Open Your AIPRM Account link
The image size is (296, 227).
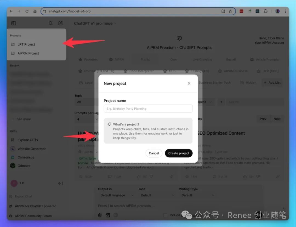[269, 43]
